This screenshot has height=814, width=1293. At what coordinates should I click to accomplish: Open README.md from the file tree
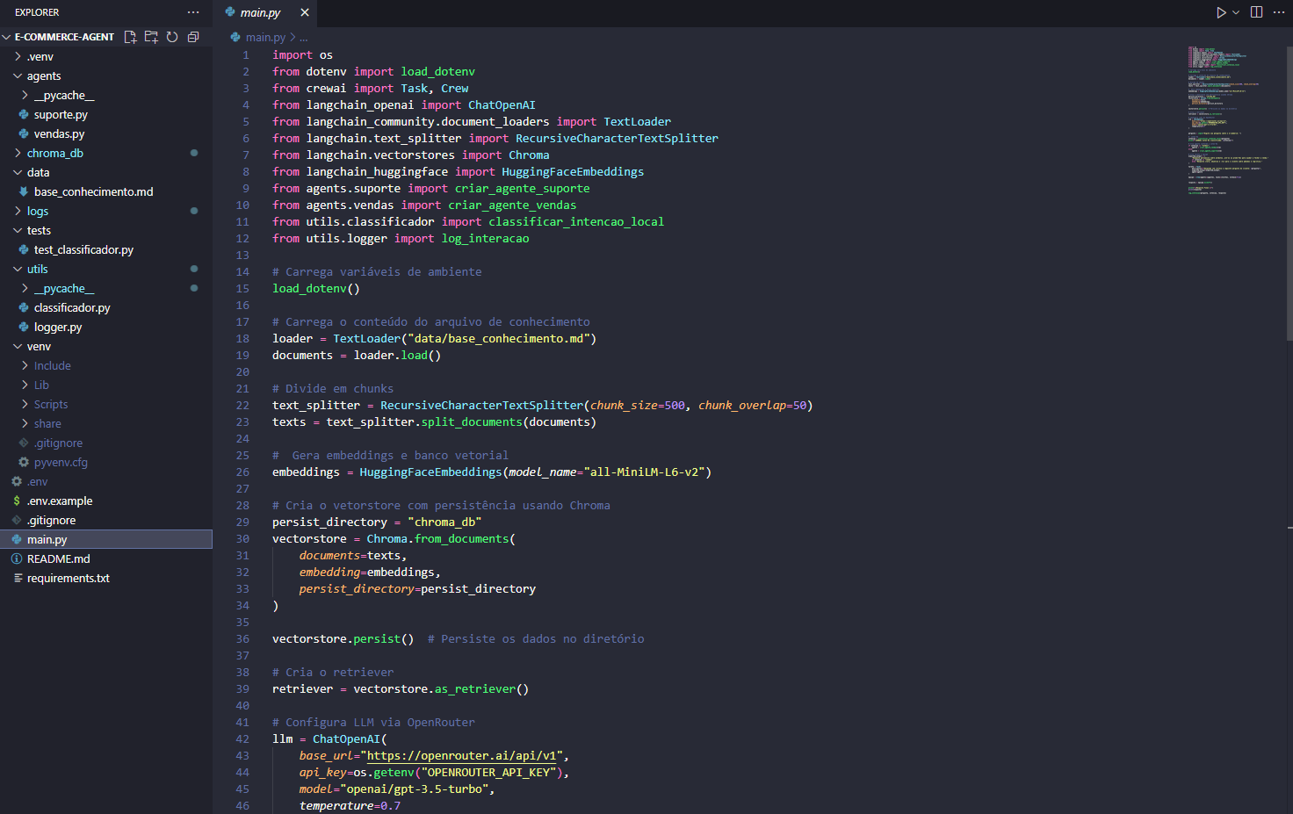pos(58,558)
